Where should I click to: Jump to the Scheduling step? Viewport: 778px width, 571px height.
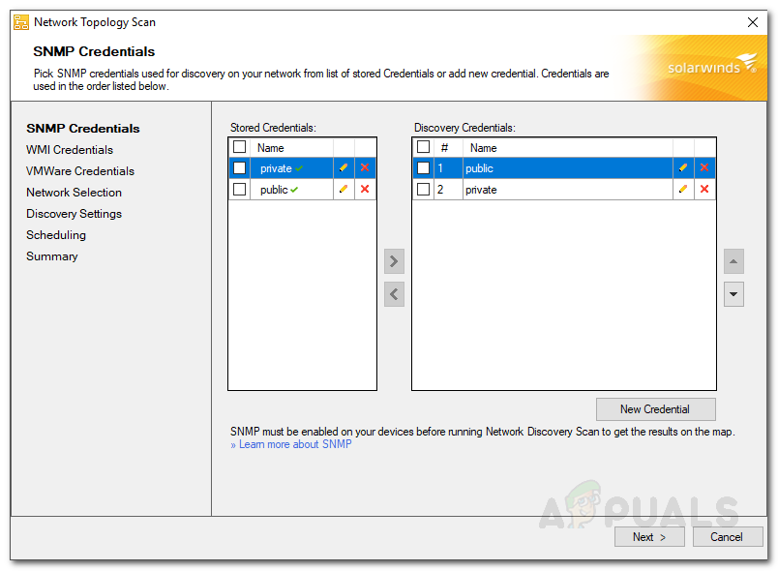pyautogui.click(x=56, y=235)
